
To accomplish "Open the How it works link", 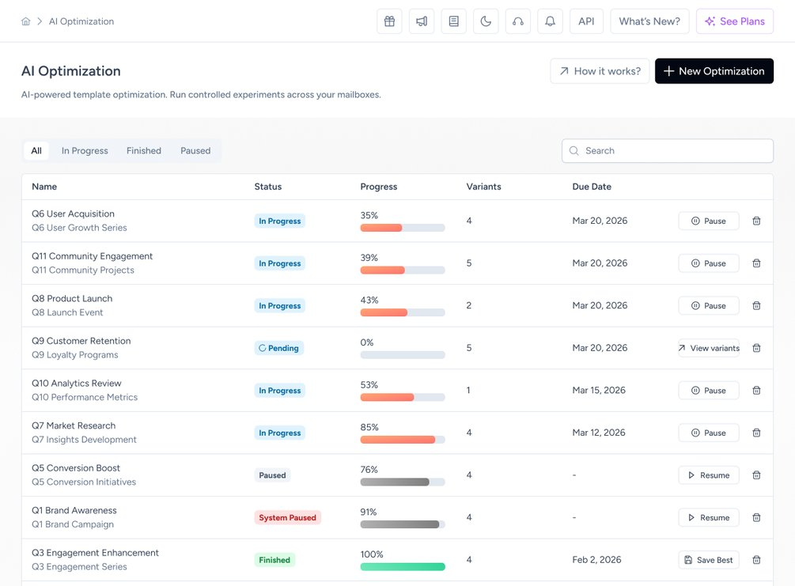I will coord(600,71).
